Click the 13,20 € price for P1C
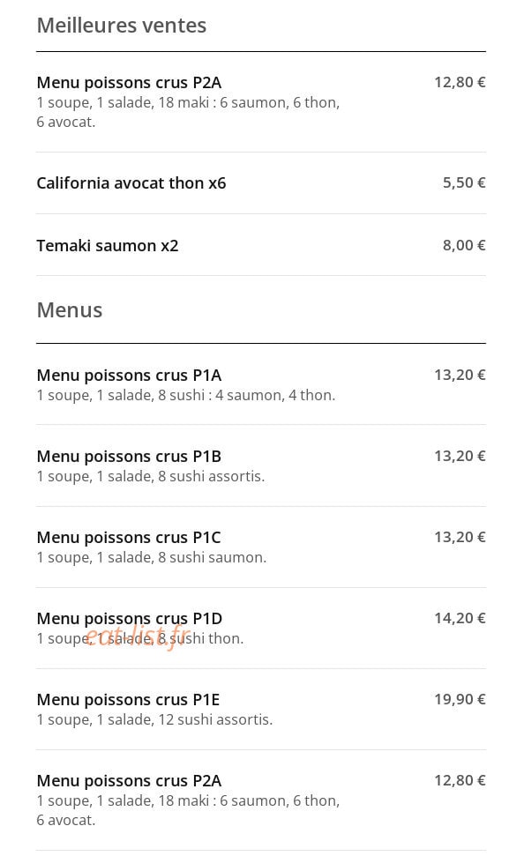524x856 pixels. click(x=460, y=537)
